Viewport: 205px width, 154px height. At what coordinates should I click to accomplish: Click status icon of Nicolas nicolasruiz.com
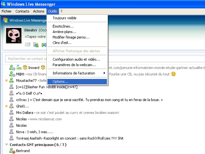[x=11, y=119]
